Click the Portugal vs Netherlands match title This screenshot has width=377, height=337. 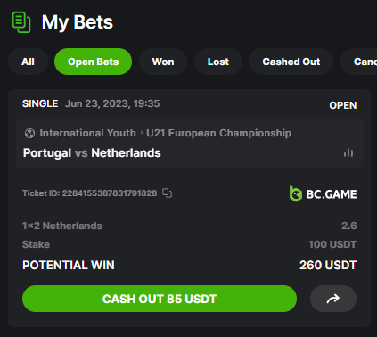pos(92,152)
